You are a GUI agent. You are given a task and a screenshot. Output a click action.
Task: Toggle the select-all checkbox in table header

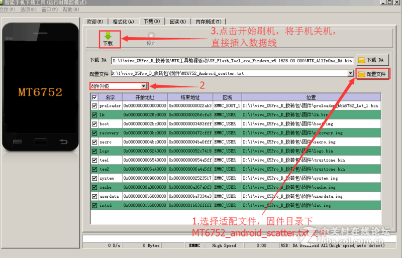pos(94,97)
